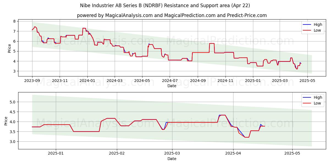Click the '2025-03' label on top chart

[279, 81]
